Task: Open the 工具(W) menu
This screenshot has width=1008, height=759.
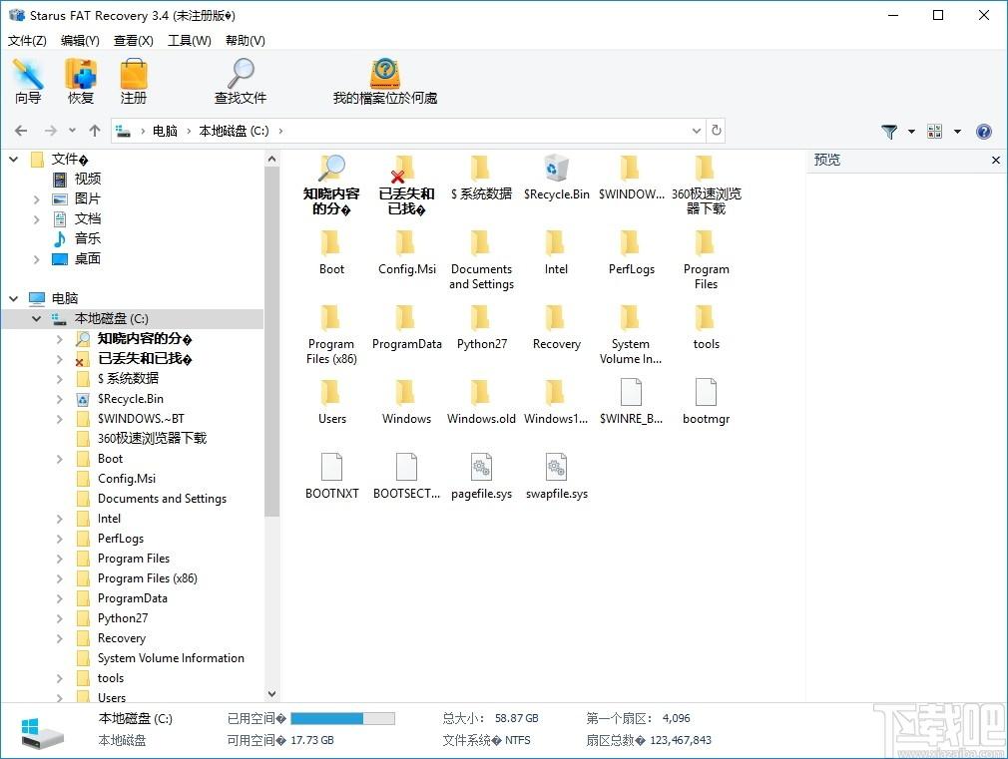Action: [x=189, y=41]
